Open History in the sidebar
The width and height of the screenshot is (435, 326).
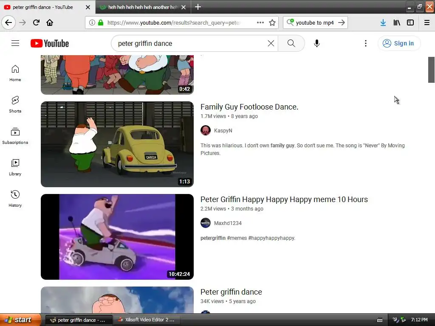(x=15, y=199)
